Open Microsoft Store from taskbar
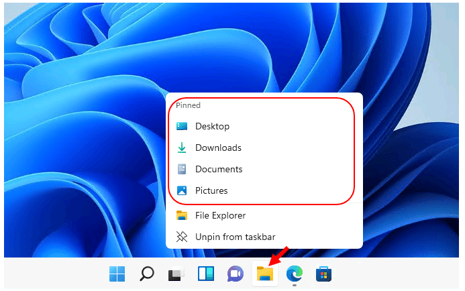This screenshot has height=291, width=465. (x=324, y=274)
